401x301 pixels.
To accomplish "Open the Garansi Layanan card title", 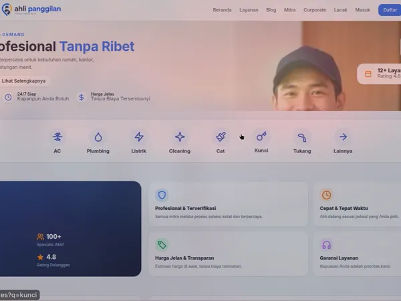I will click(x=339, y=258).
